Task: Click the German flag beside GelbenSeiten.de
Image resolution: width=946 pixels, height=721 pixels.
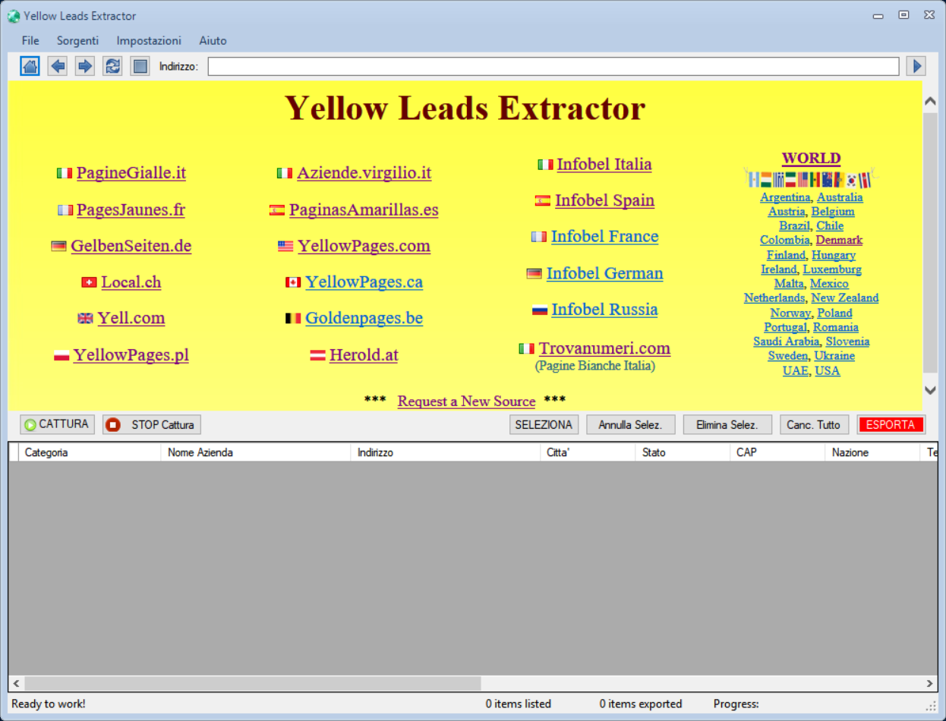Action: (58, 246)
